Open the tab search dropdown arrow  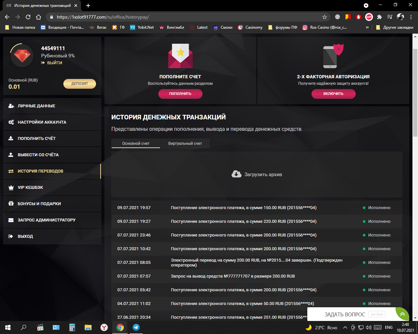point(366,6)
